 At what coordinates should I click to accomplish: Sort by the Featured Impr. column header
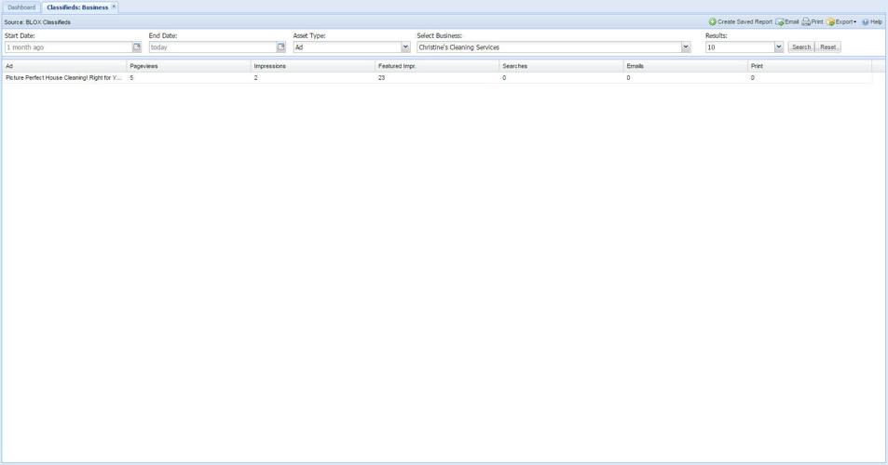(x=436, y=66)
